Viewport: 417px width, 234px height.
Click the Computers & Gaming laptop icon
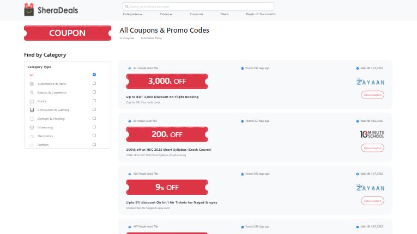tap(32, 110)
